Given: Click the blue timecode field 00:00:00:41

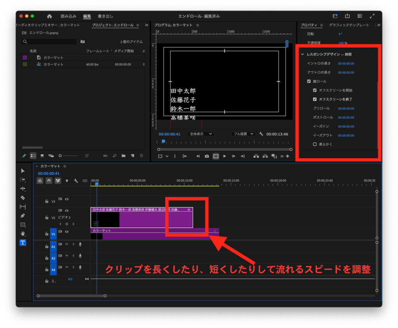Looking at the screenshot, I should (169, 134).
